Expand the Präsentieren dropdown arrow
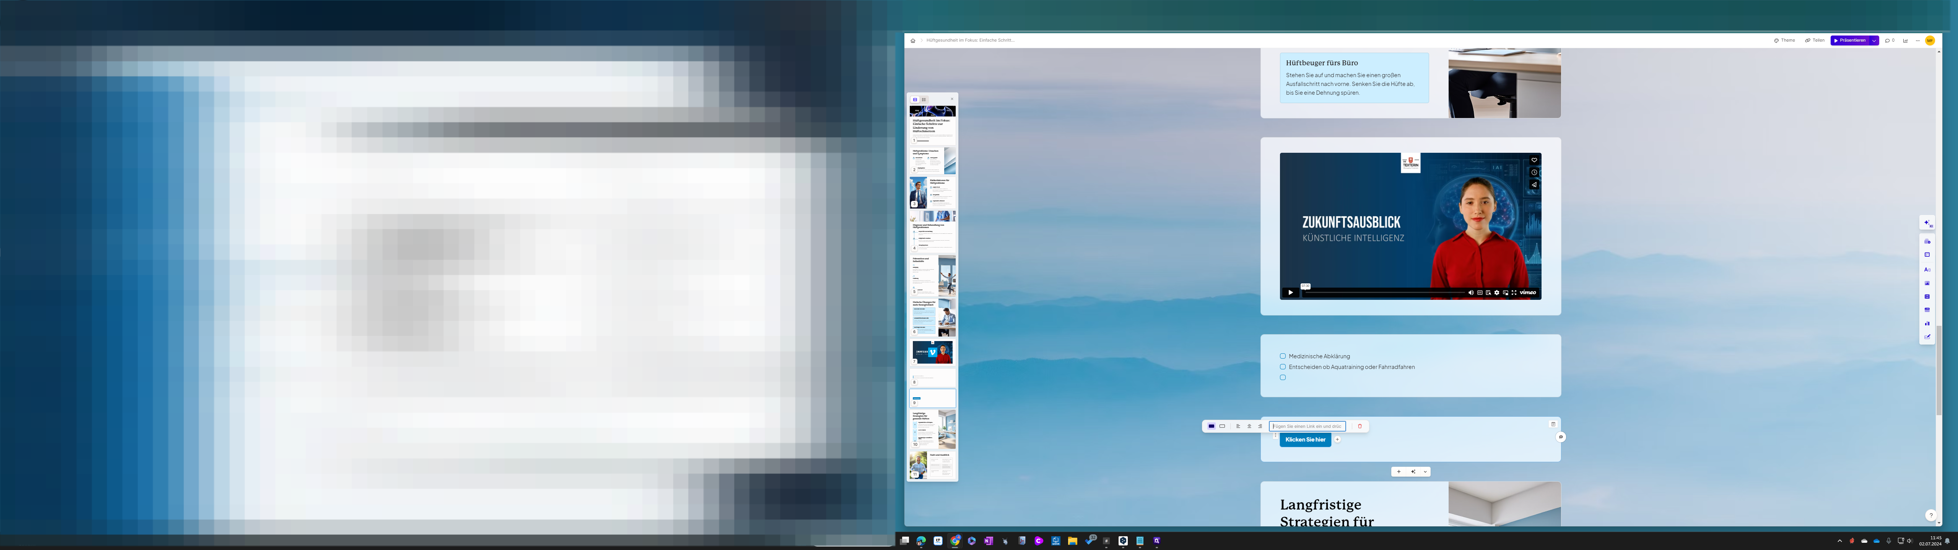 point(1874,40)
